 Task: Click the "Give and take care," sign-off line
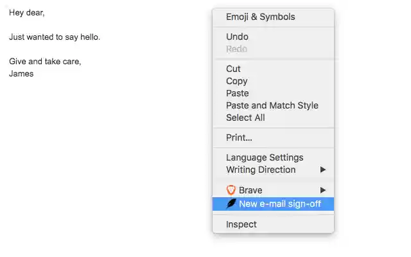click(x=45, y=62)
